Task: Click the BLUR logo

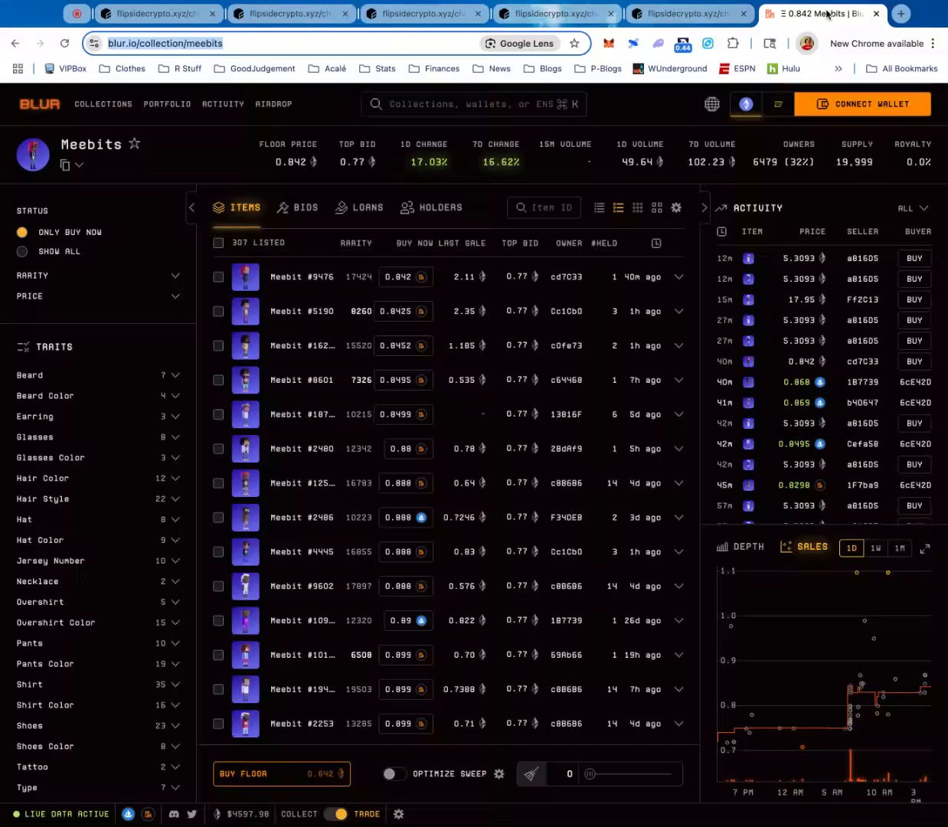Action: coord(40,104)
